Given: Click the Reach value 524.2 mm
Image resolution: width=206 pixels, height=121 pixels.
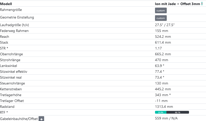Looking at the screenshot, I should point(163,37).
